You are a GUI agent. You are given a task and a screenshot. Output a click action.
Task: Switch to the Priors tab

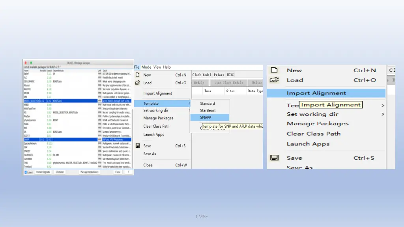pyautogui.click(x=219, y=75)
